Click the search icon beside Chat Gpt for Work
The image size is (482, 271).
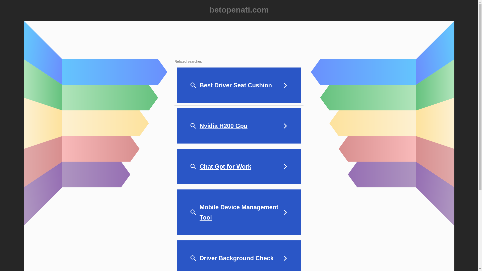[x=193, y=167]
